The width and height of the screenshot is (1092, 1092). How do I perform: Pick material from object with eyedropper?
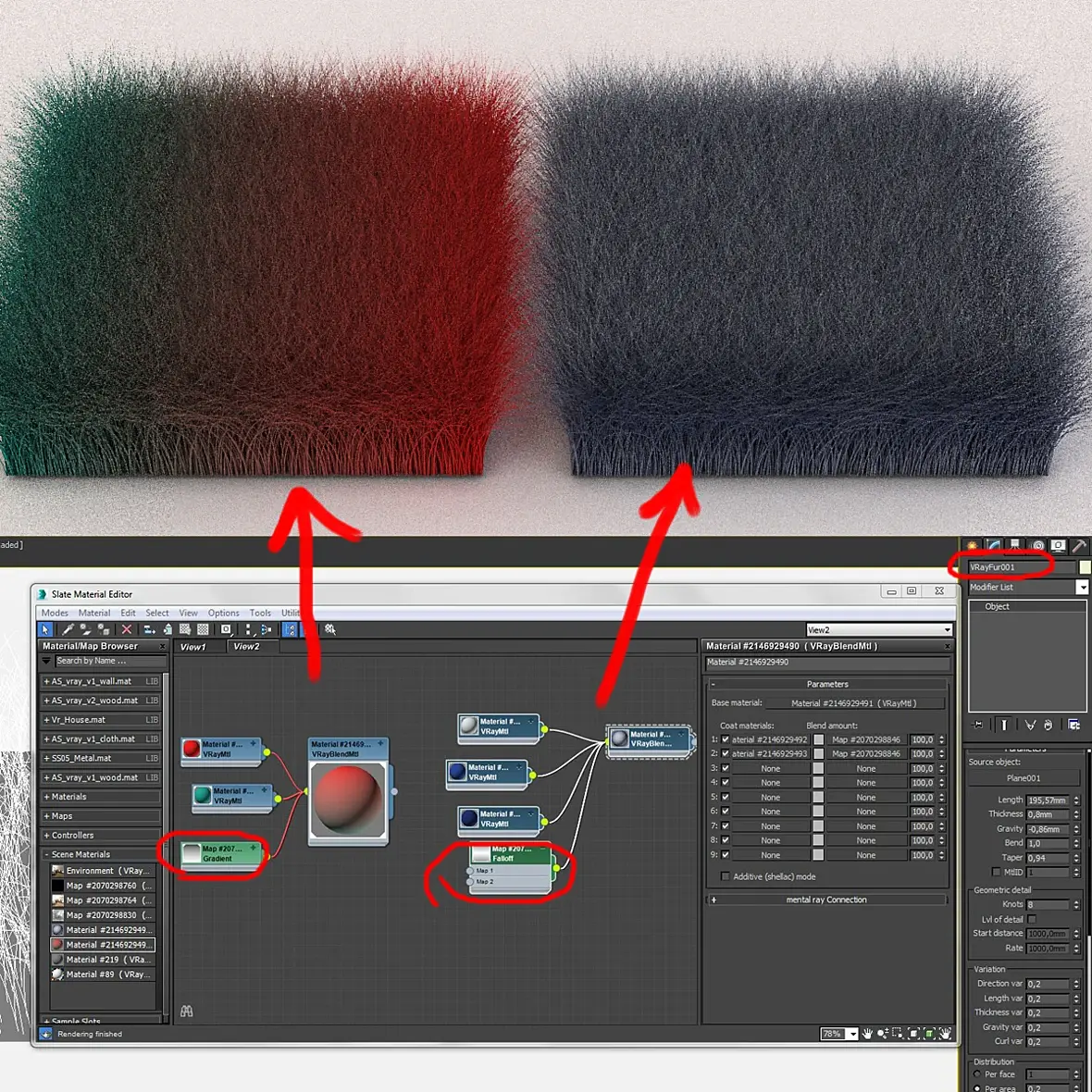[68, 629]
